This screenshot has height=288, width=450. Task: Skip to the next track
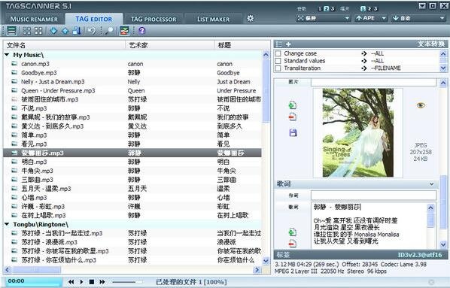click(102, 282)
